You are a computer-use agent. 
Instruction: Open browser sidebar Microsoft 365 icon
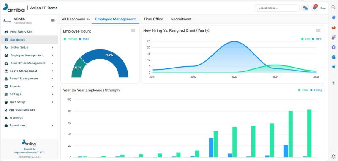[x=333, y=47]
